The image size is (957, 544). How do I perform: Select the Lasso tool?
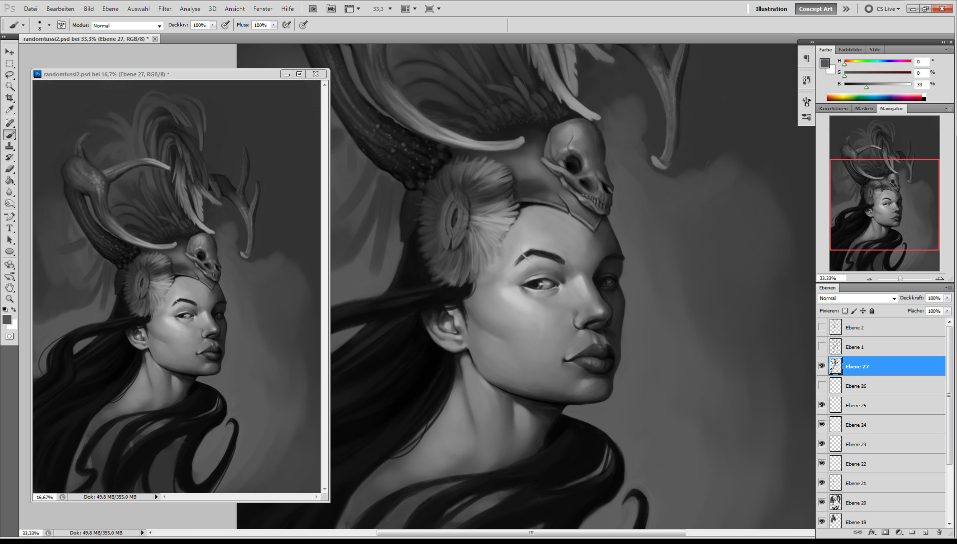click(x=9, y=75)
